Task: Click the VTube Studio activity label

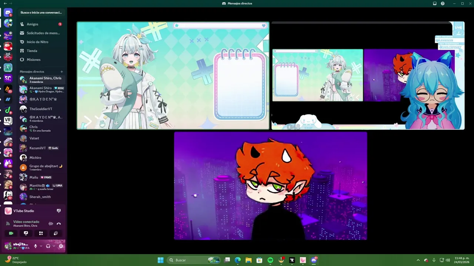Action: point(24,211)
